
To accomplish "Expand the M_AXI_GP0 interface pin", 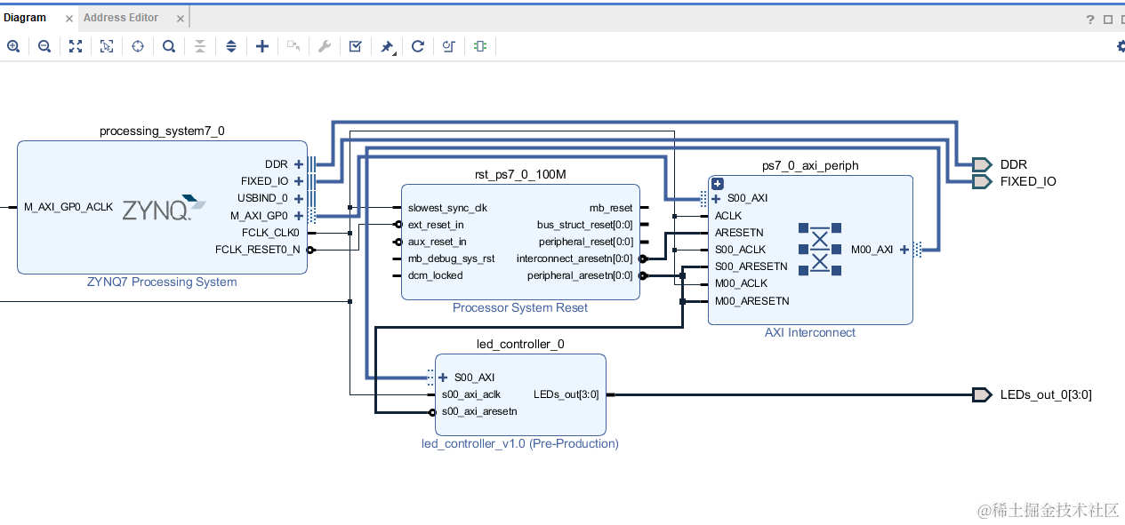I will (299, 215).
